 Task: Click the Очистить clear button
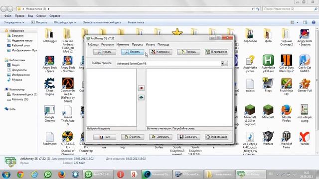[133, 137]
